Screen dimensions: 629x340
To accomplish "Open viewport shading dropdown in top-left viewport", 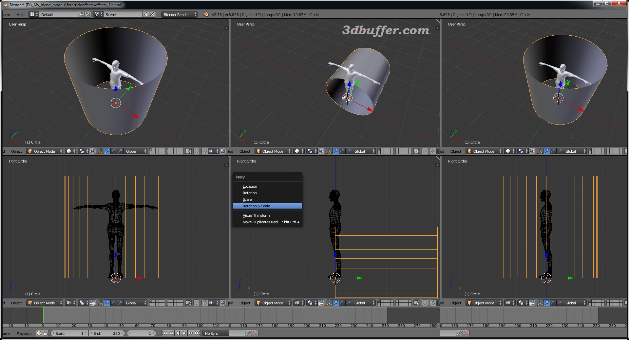I will [x=70, y=151].
